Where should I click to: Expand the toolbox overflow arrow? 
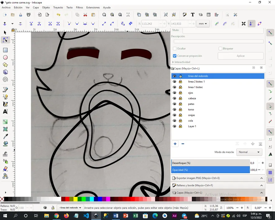pos(6,192)
